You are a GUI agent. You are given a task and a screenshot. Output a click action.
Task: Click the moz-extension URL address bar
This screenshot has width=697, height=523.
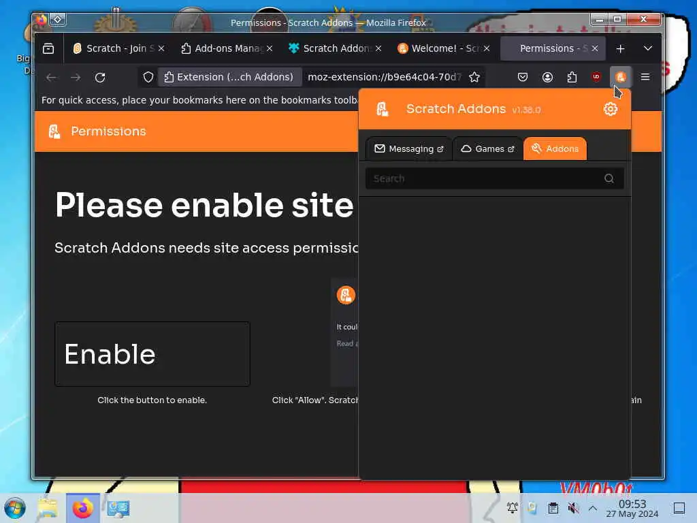[385, 77]
